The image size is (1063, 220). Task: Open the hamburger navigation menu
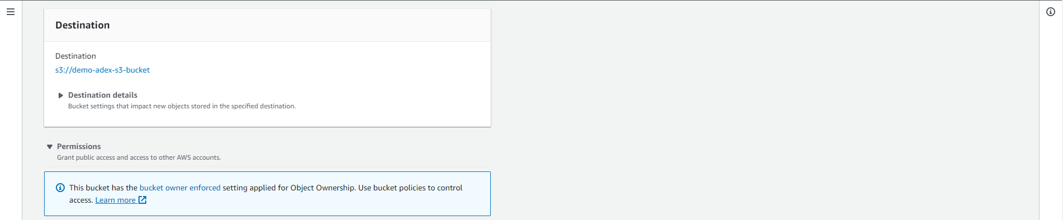pos(11,12)
